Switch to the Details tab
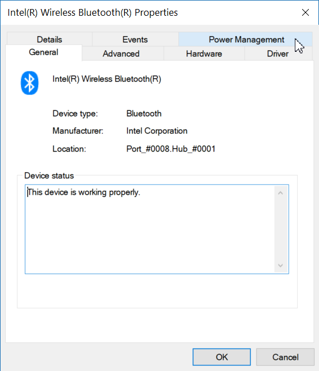 pyautogui.click(x=50, y=39)
